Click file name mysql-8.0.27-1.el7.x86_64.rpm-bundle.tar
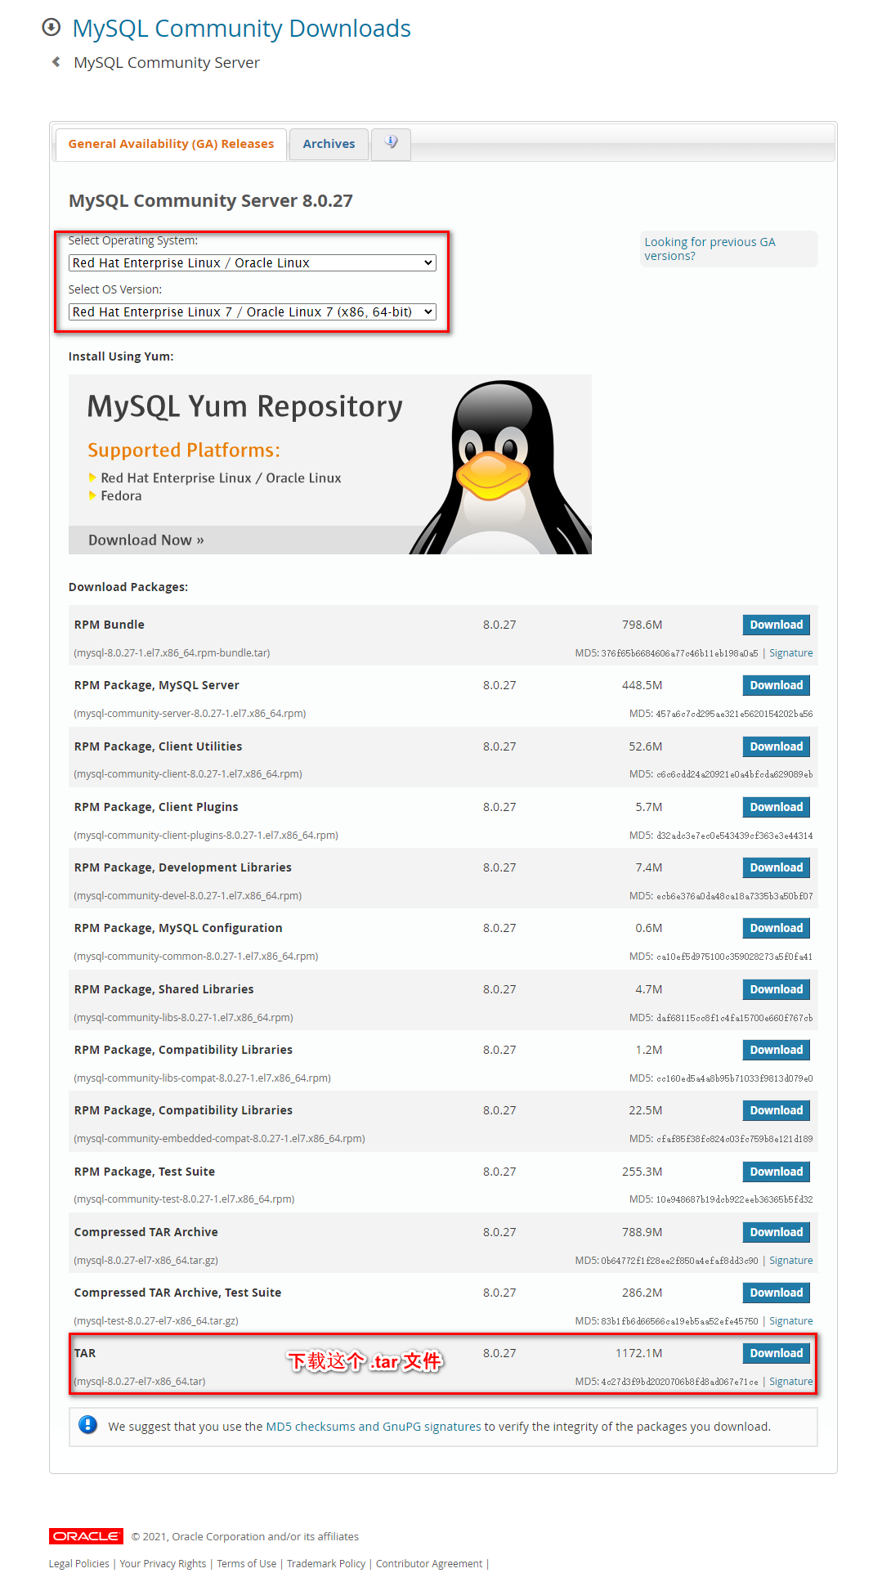 click(172, 653)
